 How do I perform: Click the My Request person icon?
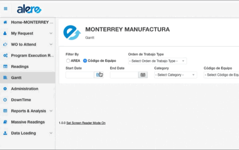pos(5,33)
